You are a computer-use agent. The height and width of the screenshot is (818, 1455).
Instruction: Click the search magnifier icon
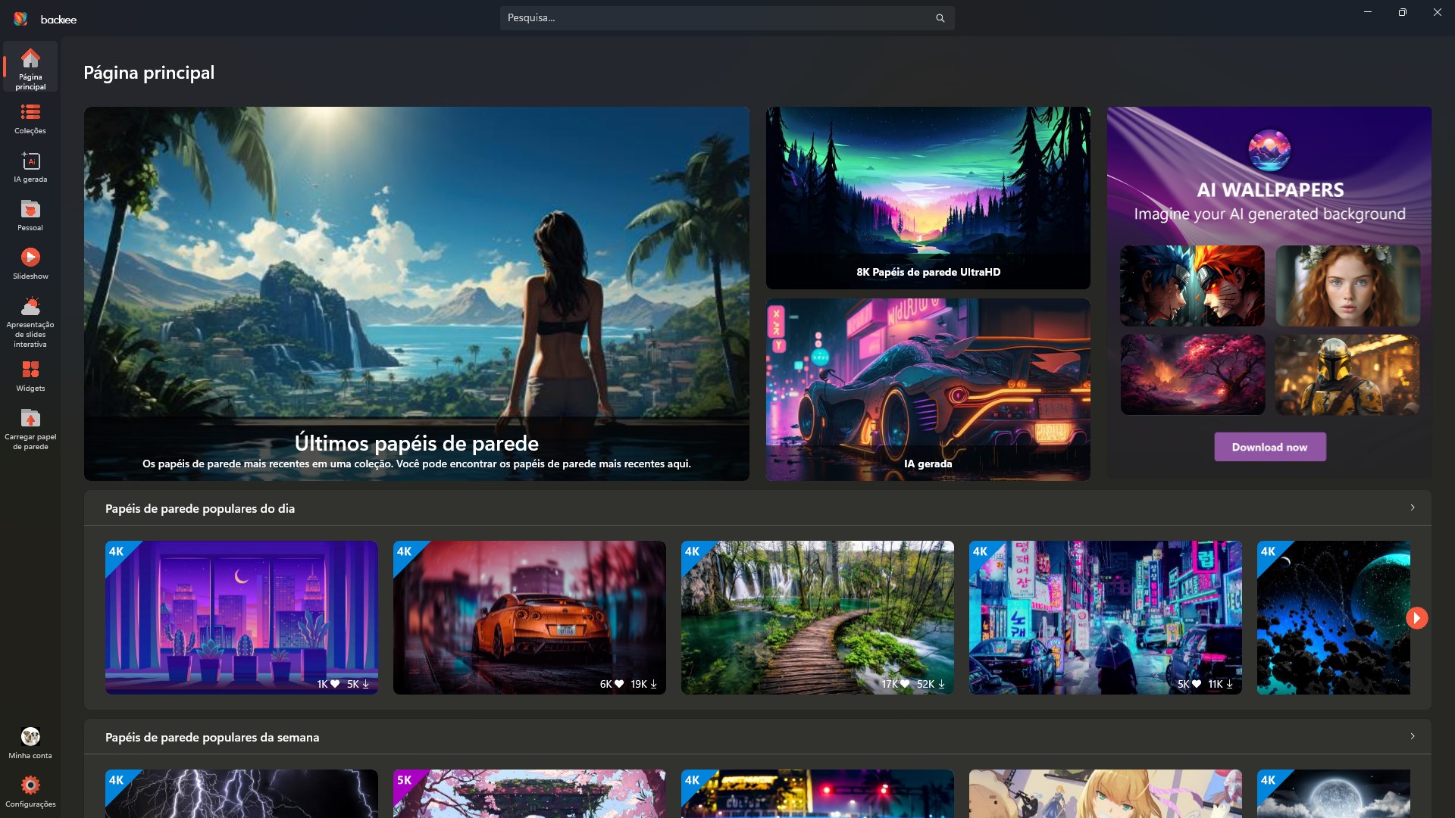940,18
